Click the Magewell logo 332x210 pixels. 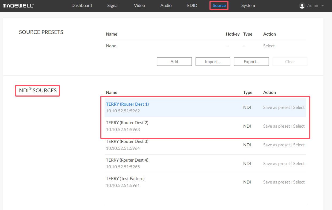pos(18,5)
